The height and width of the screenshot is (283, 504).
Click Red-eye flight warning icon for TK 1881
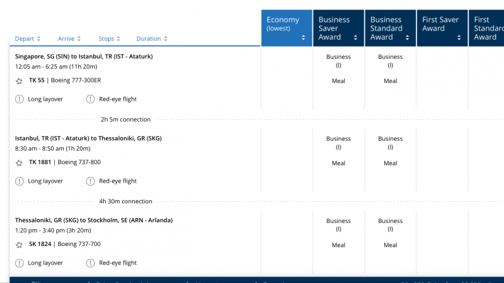91,181
